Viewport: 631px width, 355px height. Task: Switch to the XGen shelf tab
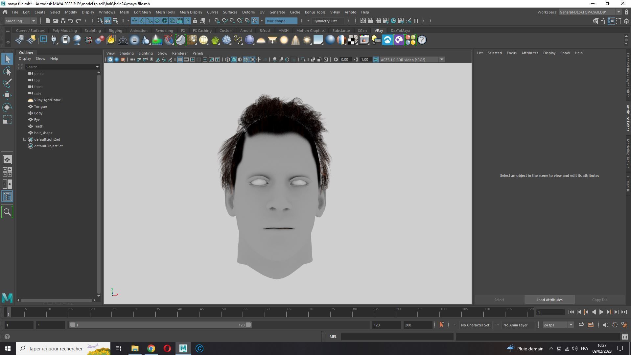pos(362,31)
